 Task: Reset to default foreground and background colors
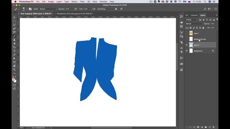pyautogui.click(x=13, y=77)
